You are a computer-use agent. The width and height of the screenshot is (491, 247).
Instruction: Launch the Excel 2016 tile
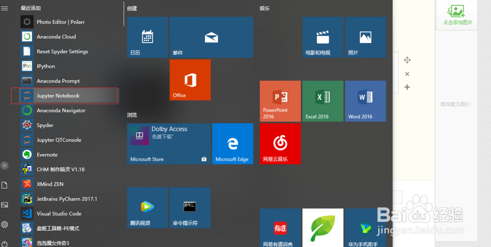tap(323, 101)
